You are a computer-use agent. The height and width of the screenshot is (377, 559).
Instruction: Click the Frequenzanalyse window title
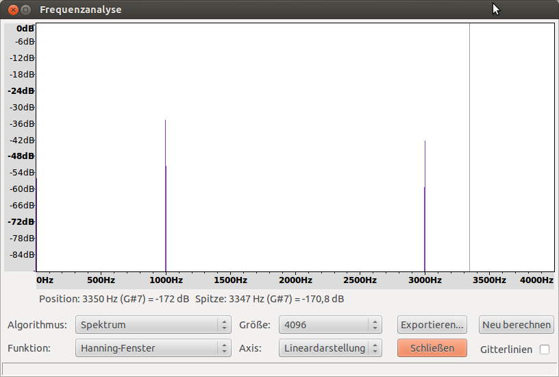click(81, 10)
